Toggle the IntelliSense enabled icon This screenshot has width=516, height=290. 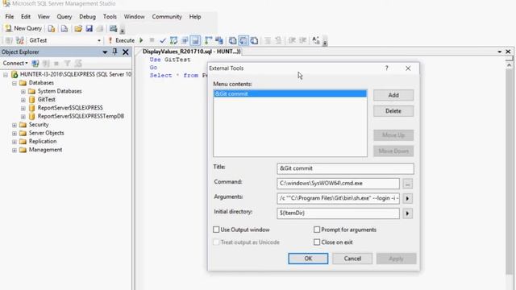tap(195, 40)
